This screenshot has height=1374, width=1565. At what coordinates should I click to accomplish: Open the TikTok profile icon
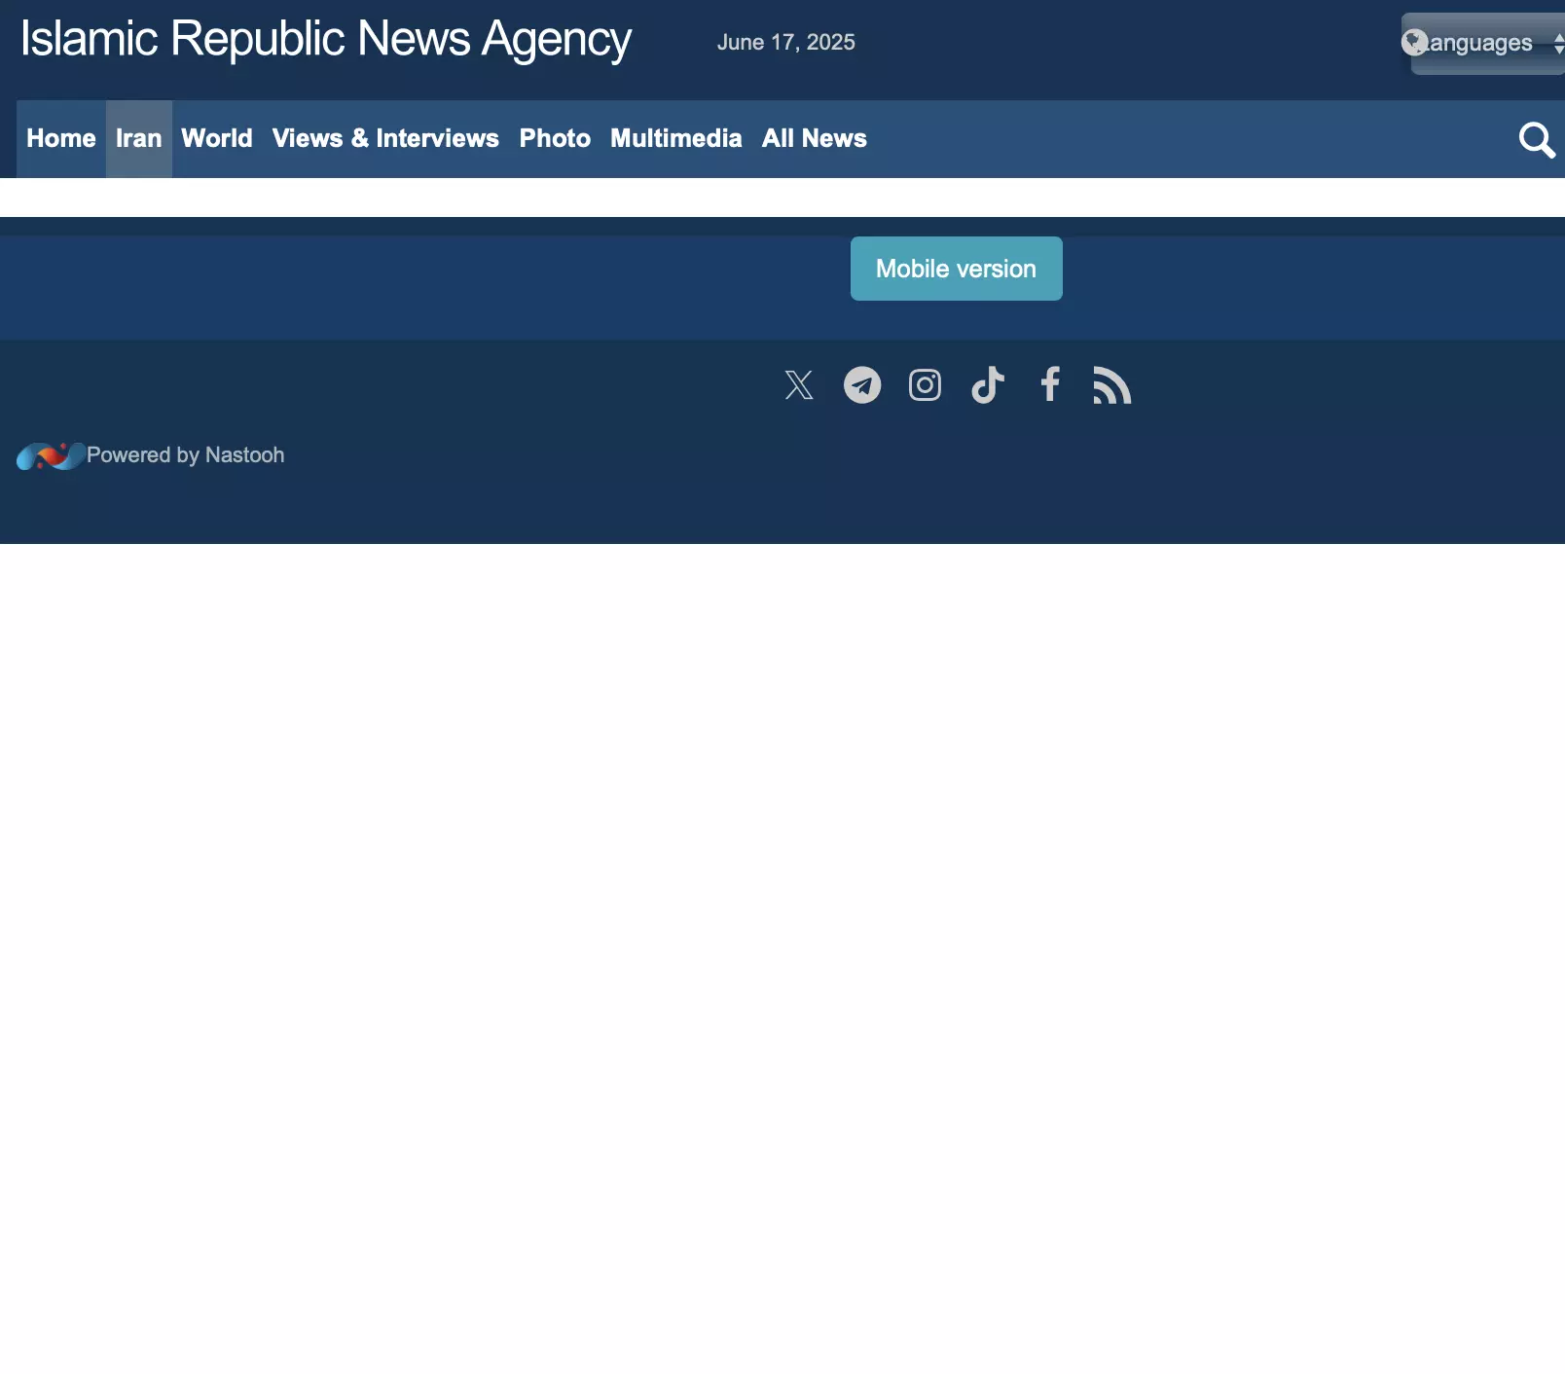988,385
